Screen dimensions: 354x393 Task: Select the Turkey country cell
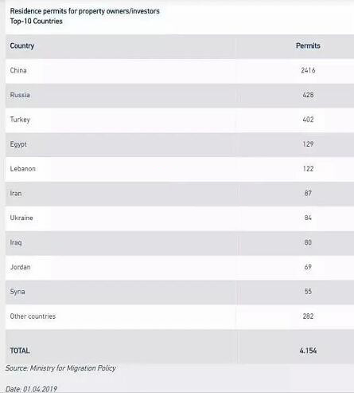20,120
